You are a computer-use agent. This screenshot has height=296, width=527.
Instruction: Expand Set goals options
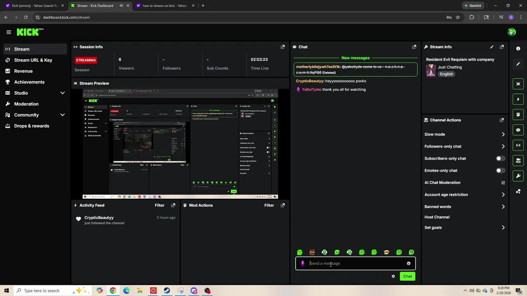503,227
